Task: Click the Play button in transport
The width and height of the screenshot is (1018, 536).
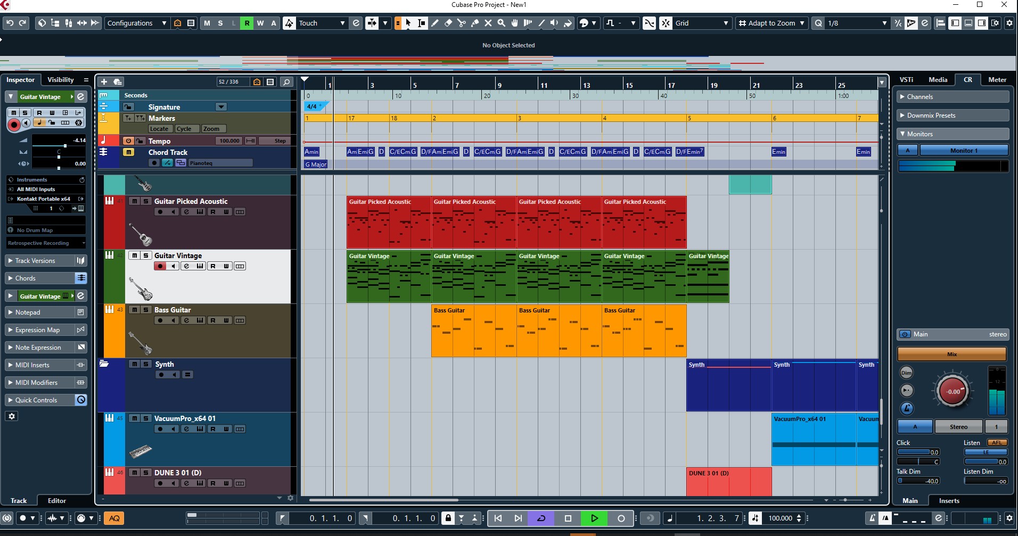Action: coord(594,518)
